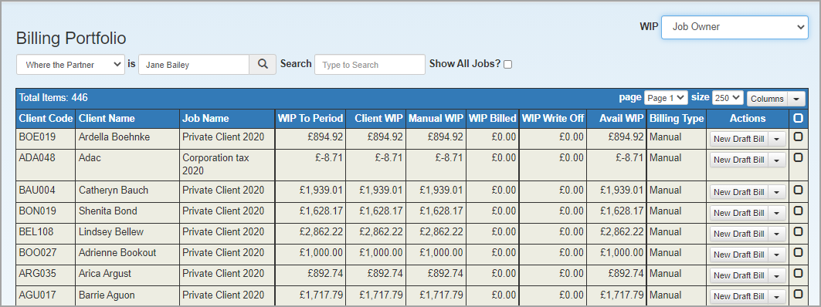Viewport: 821px width, 307px height.
Task: Open caret beside Catheryn Bauch's New Draft Bill
Action: point(777,193)
